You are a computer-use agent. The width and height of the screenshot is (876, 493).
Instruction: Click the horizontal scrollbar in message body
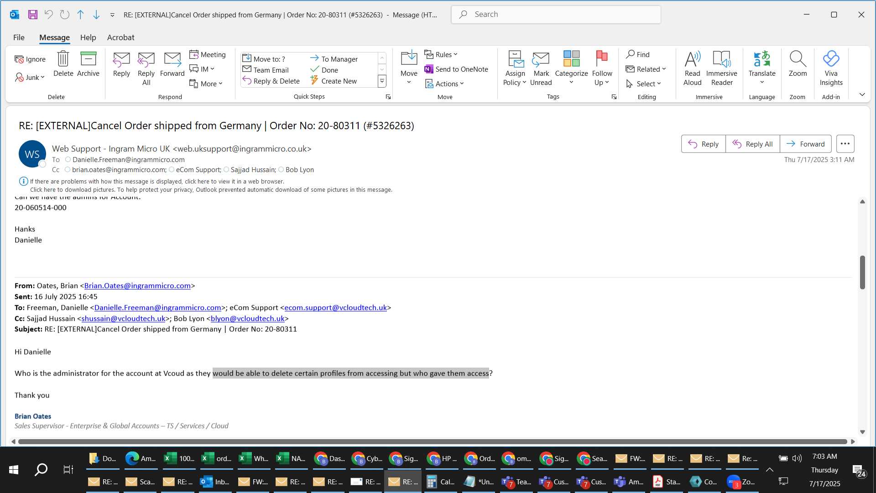pos(433,441)
